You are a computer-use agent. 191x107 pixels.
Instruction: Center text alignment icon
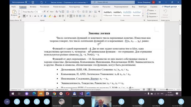coord(71,16)
